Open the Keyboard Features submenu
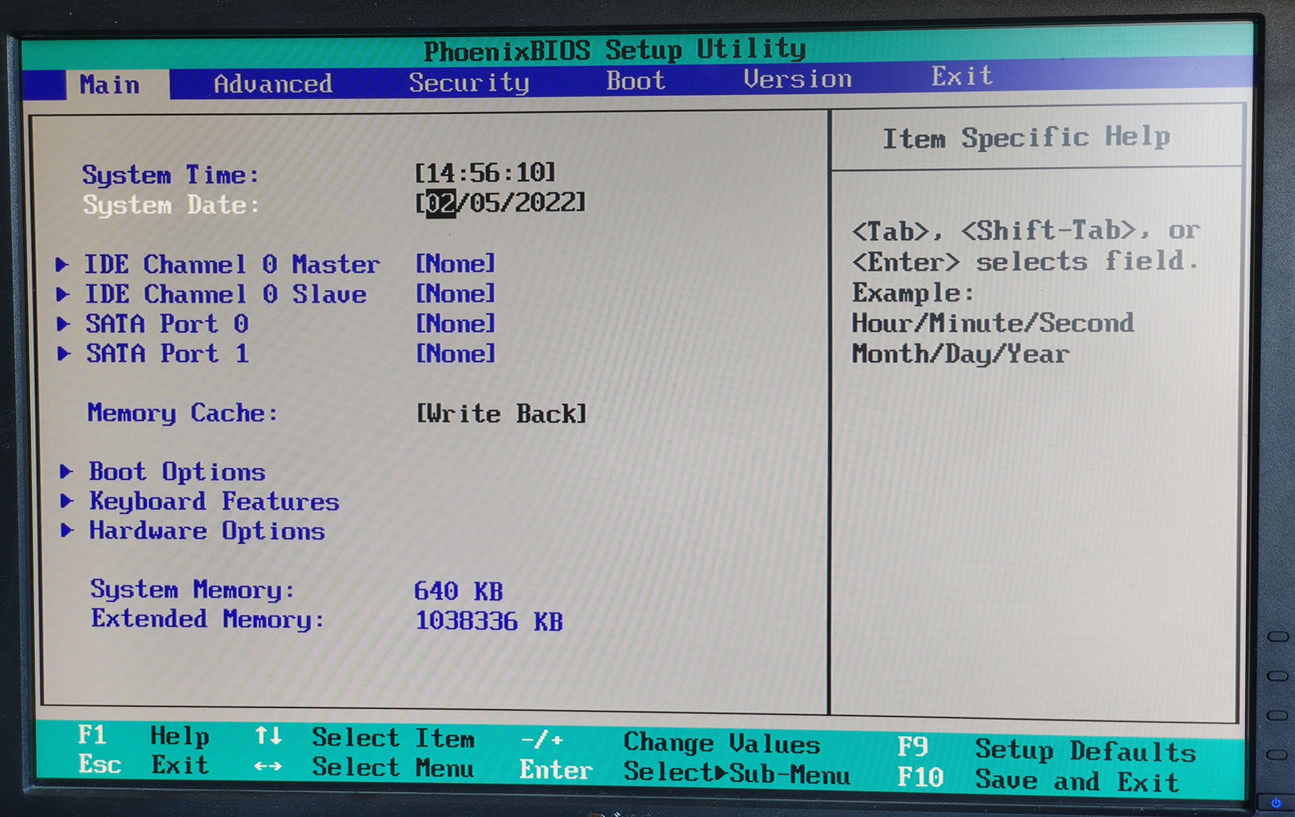1295x817 pixels. (x=214, y=502)
